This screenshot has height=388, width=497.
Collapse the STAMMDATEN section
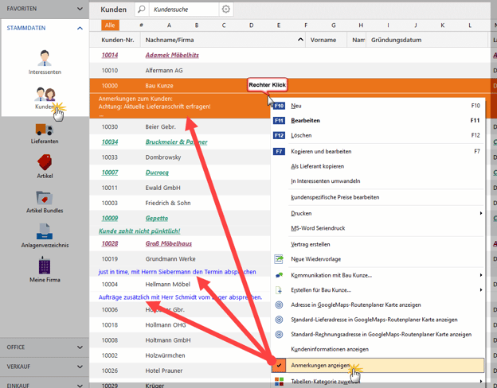pos(80,28)
